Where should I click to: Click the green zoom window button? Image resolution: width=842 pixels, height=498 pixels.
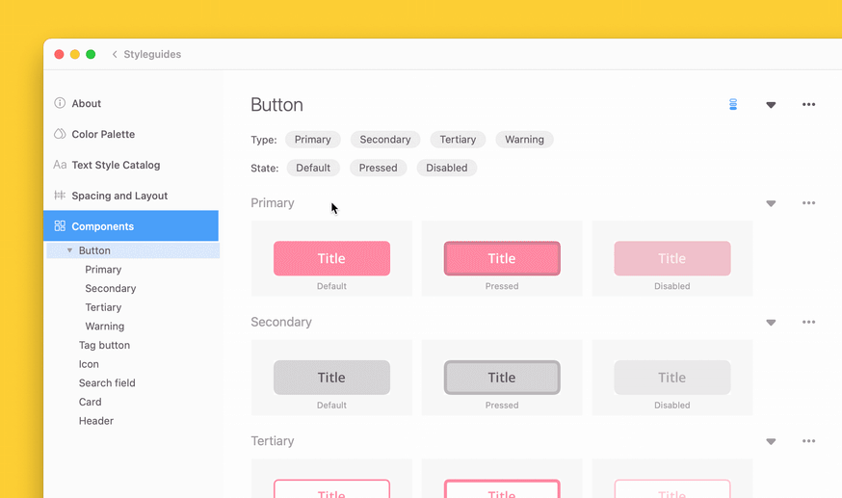91,54
